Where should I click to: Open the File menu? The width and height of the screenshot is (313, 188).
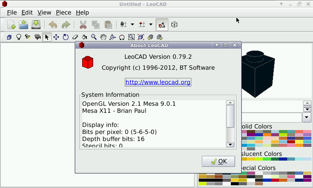[x=12, y=13]
